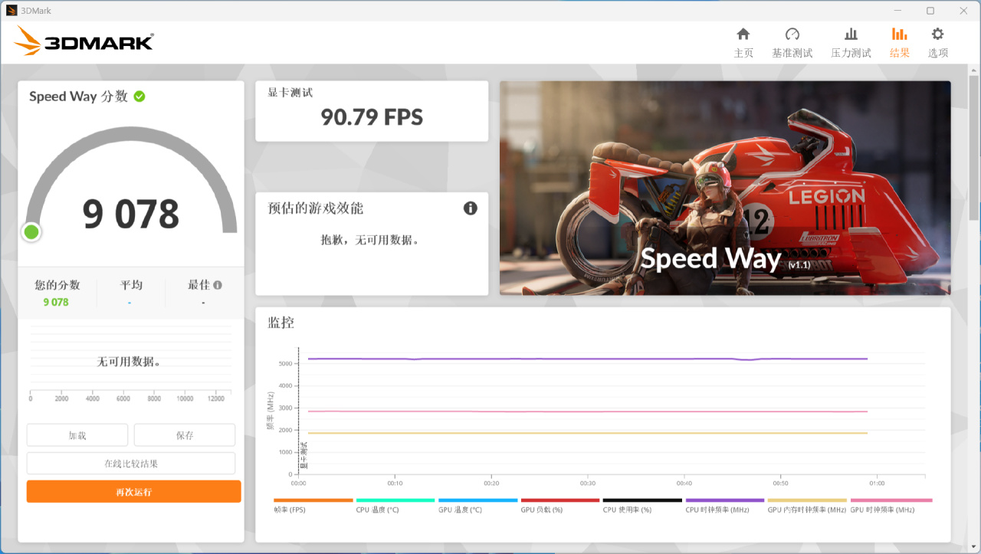Click the 保存 save button
The height and width of the screenshot is (554, 981).
point(185,435)
